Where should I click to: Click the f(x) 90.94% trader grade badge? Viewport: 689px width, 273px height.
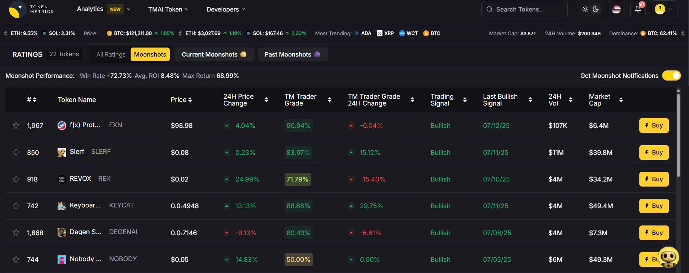298,126
